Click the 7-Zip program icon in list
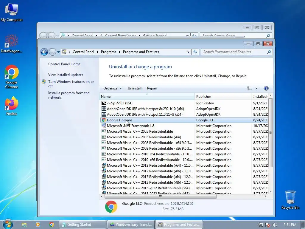305x229 pixels. tap(104, 103)
